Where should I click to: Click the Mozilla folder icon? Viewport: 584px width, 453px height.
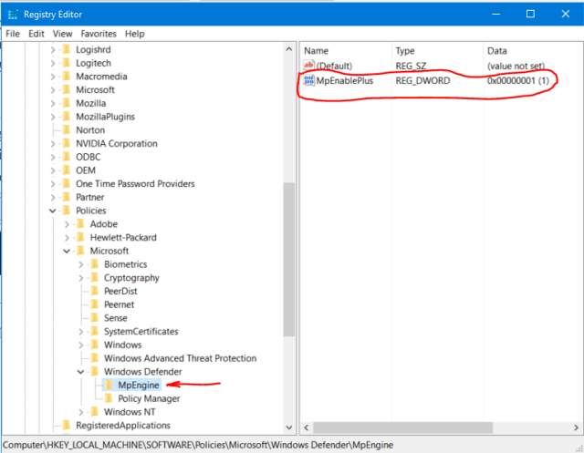[67, 103]
